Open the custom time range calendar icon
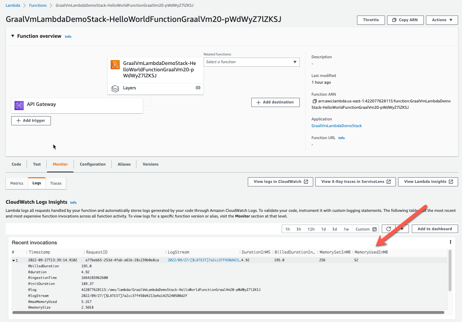This screenshot has width=462, height=322. coord(374,229)
